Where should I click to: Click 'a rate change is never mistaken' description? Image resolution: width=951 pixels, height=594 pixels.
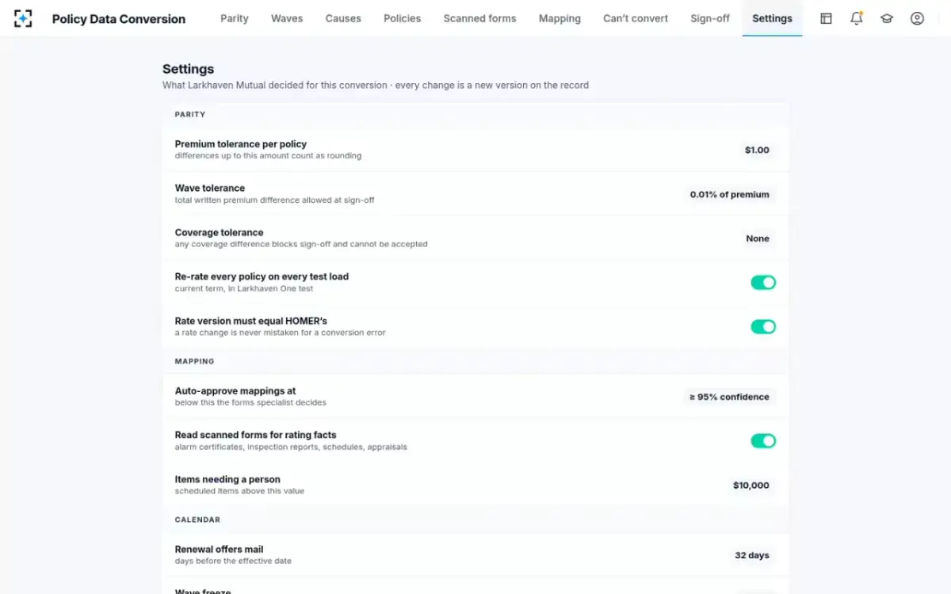click(281, 333)
